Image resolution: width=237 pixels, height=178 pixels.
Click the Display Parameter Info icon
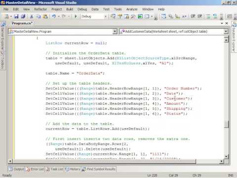(x=171, y=16)
